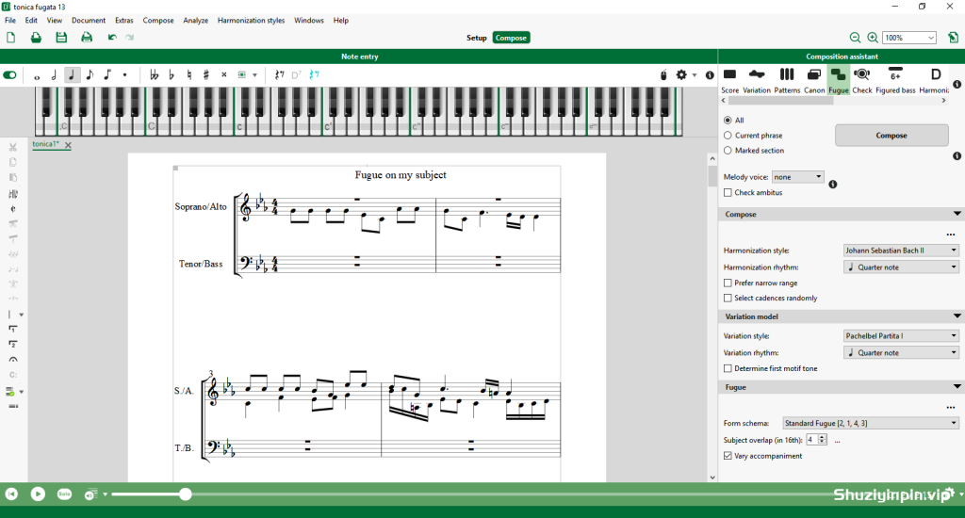The height and width of the screenshot is (518, 965).
Task: Select All radio button
Action: pos(728,121)
